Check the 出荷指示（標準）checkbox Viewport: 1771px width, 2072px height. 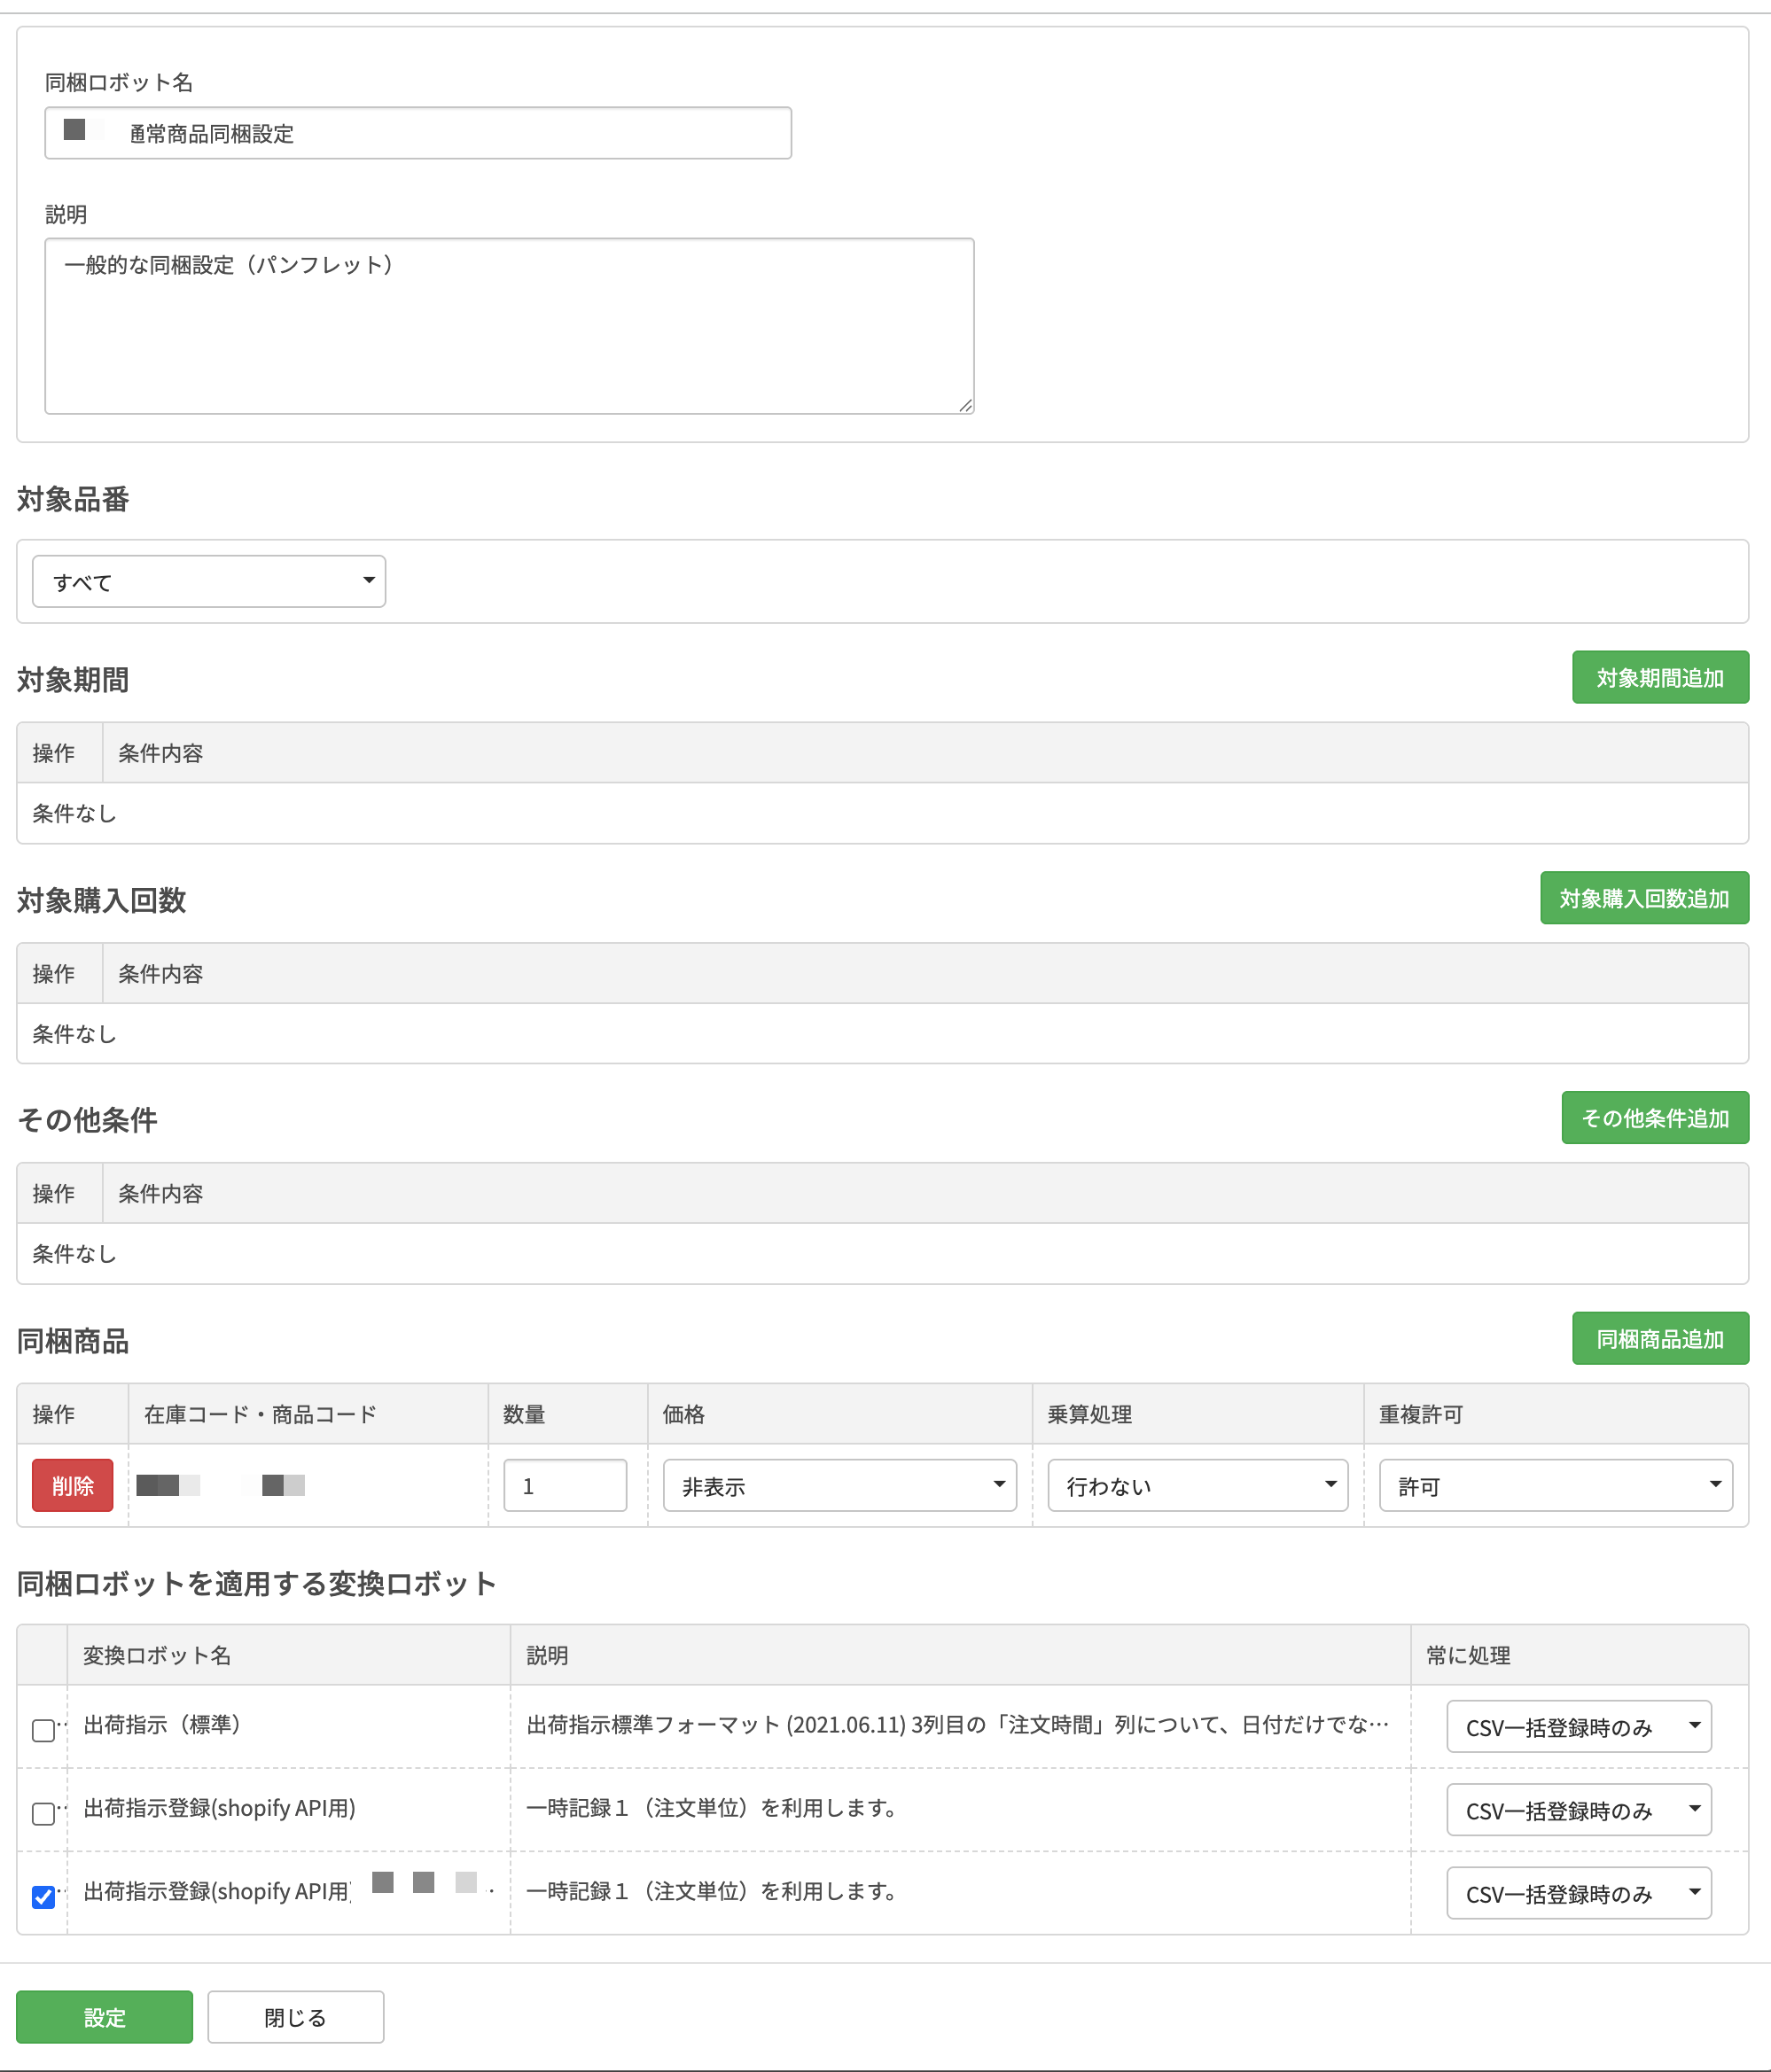43,1730
